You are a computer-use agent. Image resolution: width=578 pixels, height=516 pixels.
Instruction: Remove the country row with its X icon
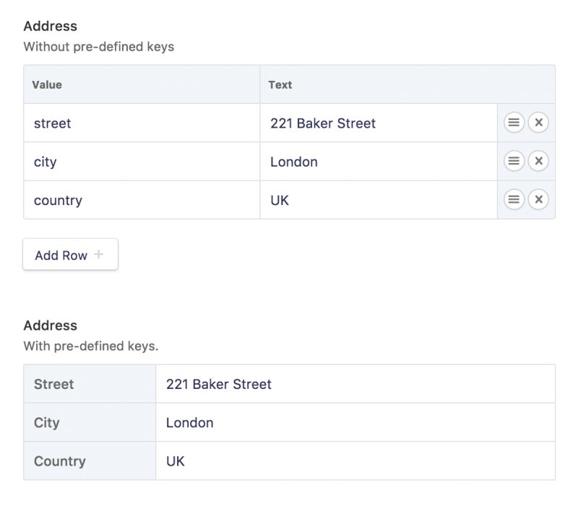[538, 199]
